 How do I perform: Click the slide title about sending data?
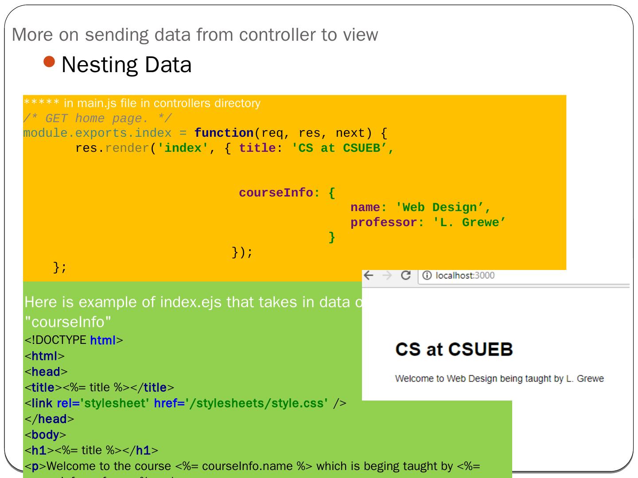coord(195,35)
